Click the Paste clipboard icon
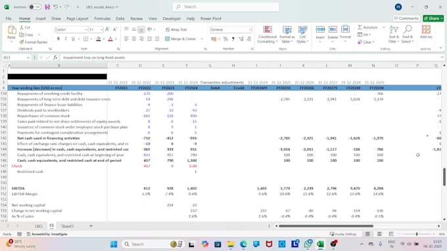 (11, 30)
